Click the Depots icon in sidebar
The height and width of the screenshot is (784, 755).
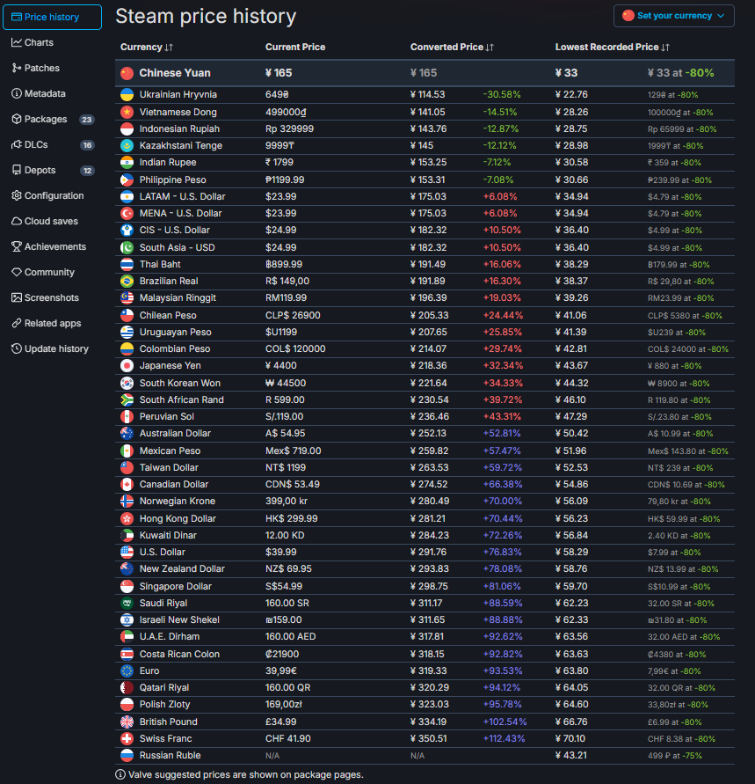[17, 170]
